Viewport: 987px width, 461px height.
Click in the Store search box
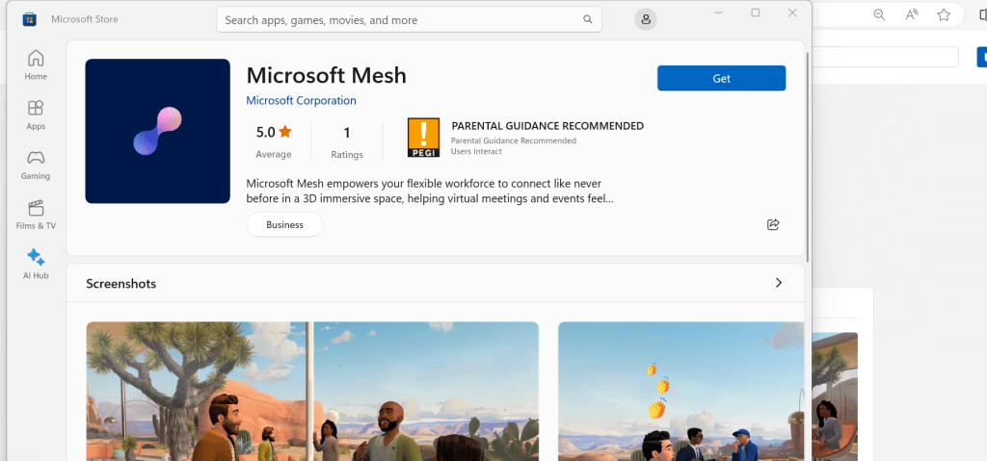(400, 19)
